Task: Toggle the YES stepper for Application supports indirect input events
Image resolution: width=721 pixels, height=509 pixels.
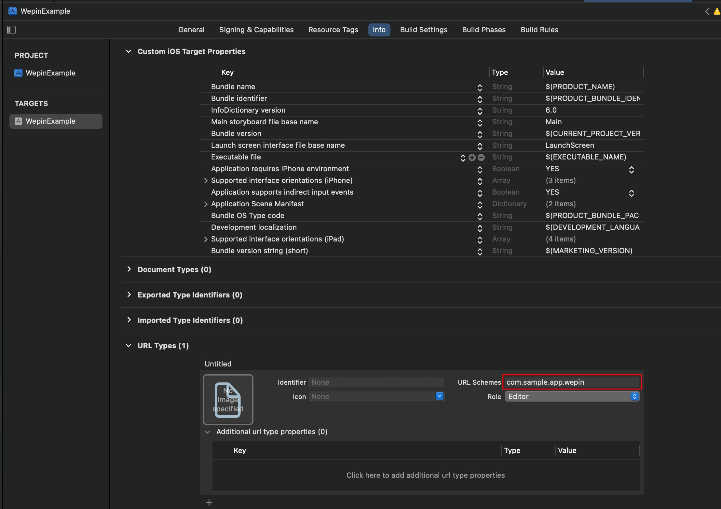Action: 631,193
